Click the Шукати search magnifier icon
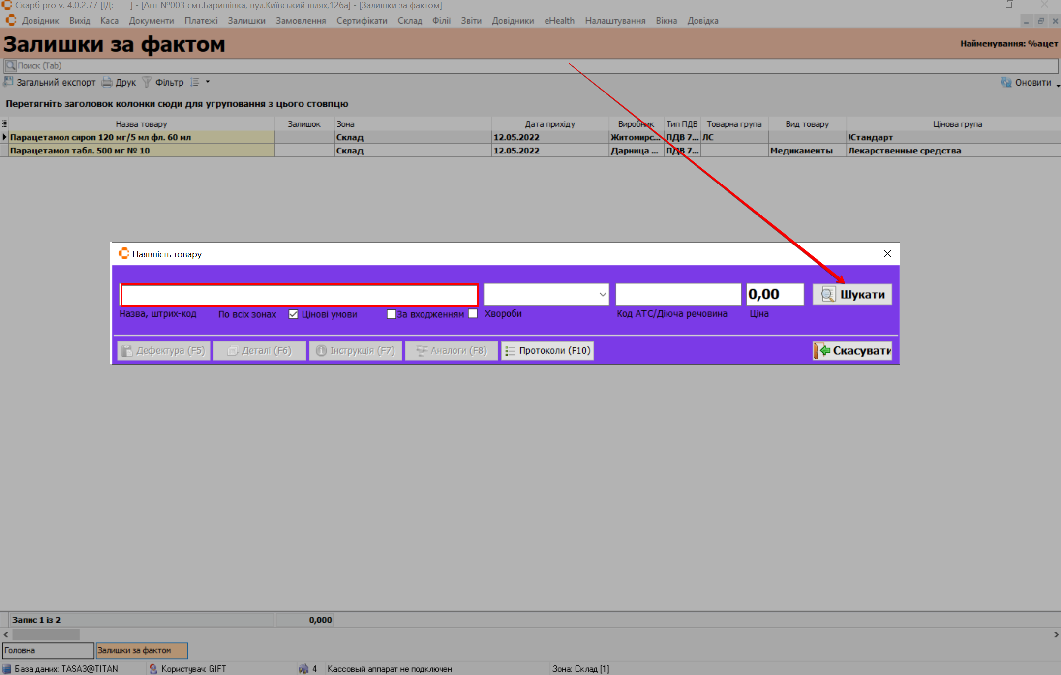The width and height of the screenshot is (1061, 675). 828,294
